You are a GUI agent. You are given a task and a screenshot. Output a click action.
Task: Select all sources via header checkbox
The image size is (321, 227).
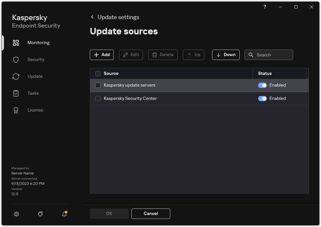[98, 74]
